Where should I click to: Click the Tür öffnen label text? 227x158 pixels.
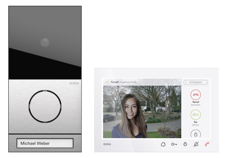(195, 123)
